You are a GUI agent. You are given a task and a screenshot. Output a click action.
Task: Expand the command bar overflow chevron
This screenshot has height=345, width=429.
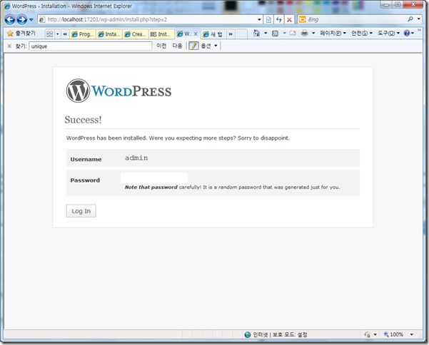pyautogui.click(x=420, y=30)
